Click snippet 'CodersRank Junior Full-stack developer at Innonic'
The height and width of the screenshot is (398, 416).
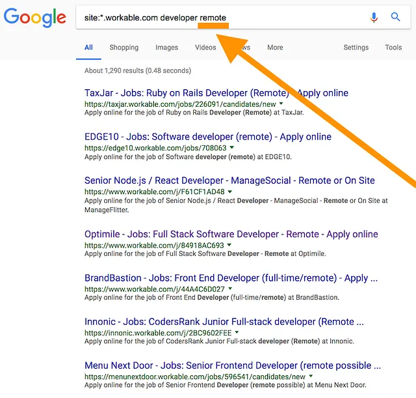tap(220, 341)
